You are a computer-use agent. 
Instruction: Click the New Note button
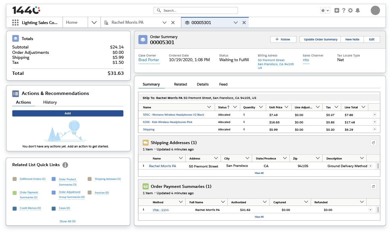(352, 39)
